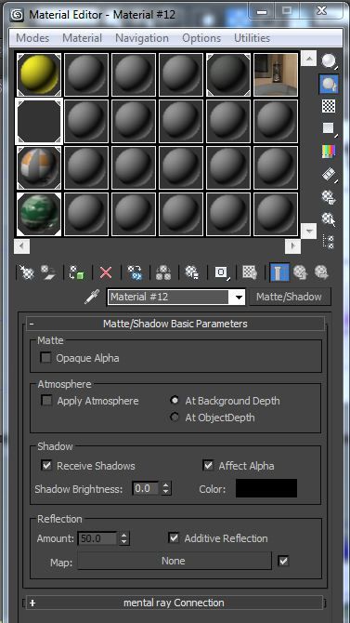Uncheck the Additive Reflection checkbox
This screenshot has width=350, height=623.
pos(174,538)
